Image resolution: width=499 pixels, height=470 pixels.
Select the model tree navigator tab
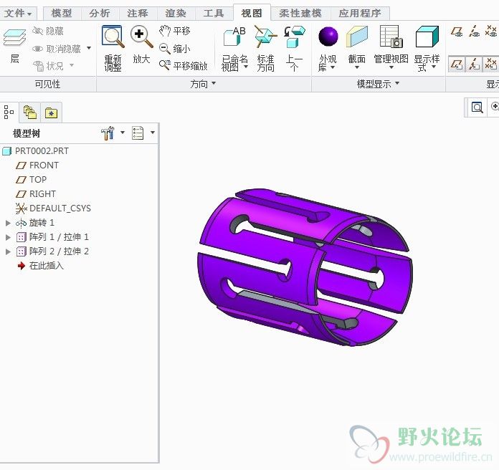pyautogui.click(x=9, y=112)
